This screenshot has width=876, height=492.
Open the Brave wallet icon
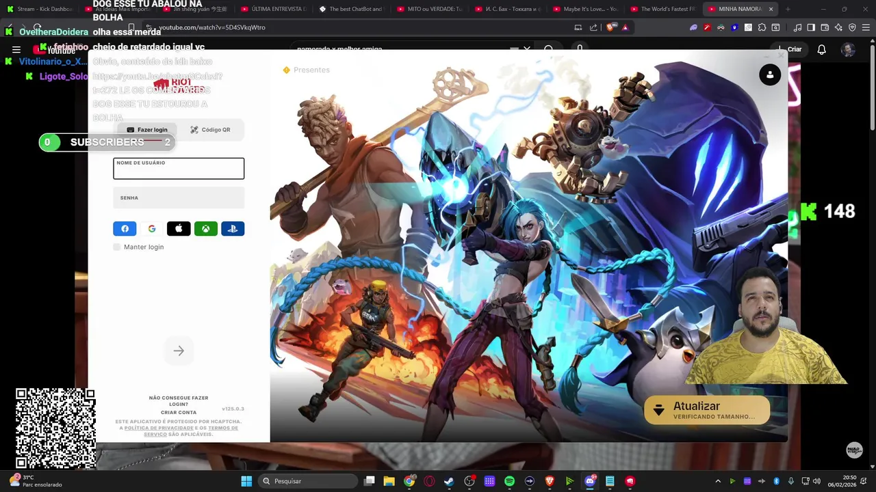[825, 27]
